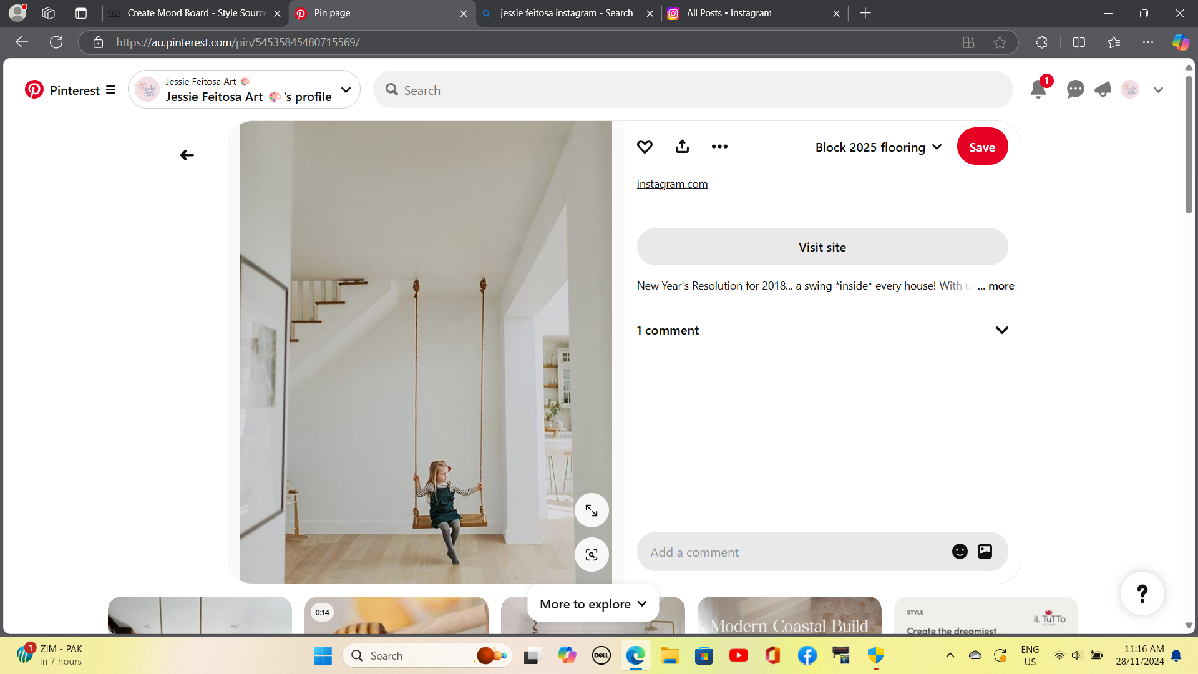Click the red Save button
Screen dimensions: 1198x674
click(x=982, y=147)
